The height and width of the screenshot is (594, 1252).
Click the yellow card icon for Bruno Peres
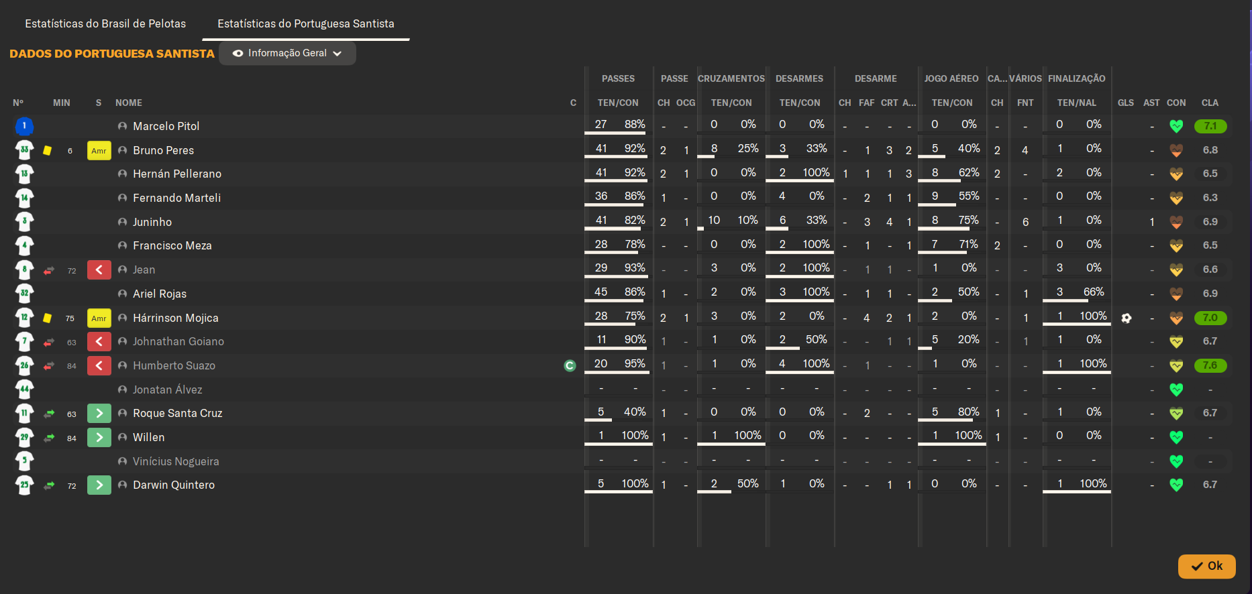[48, 150]
